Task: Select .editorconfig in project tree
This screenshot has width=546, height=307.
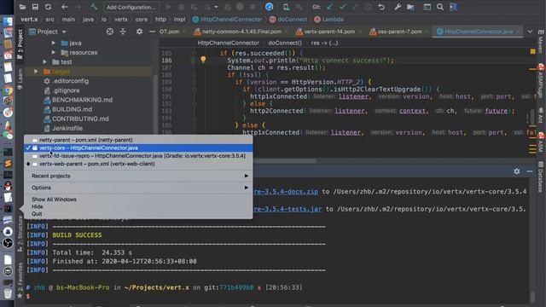Action: point(67,81)
